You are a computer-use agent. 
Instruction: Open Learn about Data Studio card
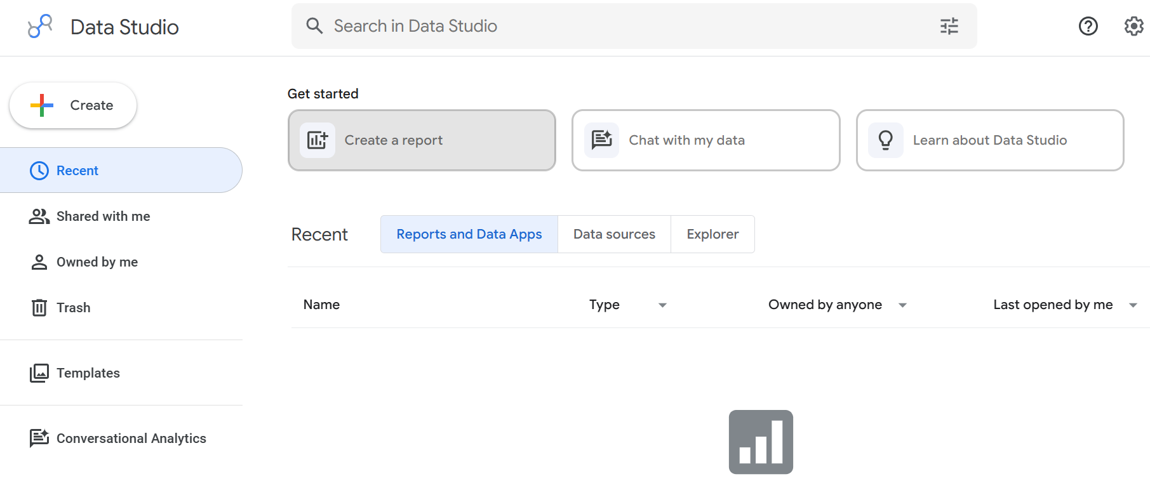(990, 140)
